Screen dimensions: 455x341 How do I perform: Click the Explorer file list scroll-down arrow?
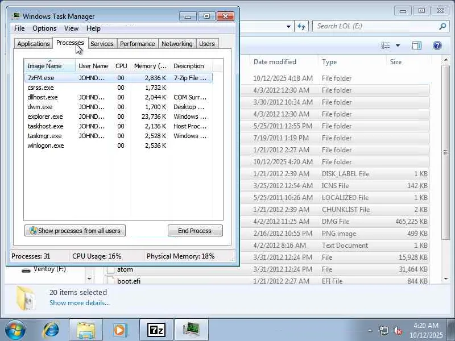pyautogui.click(x=446, y=279)
